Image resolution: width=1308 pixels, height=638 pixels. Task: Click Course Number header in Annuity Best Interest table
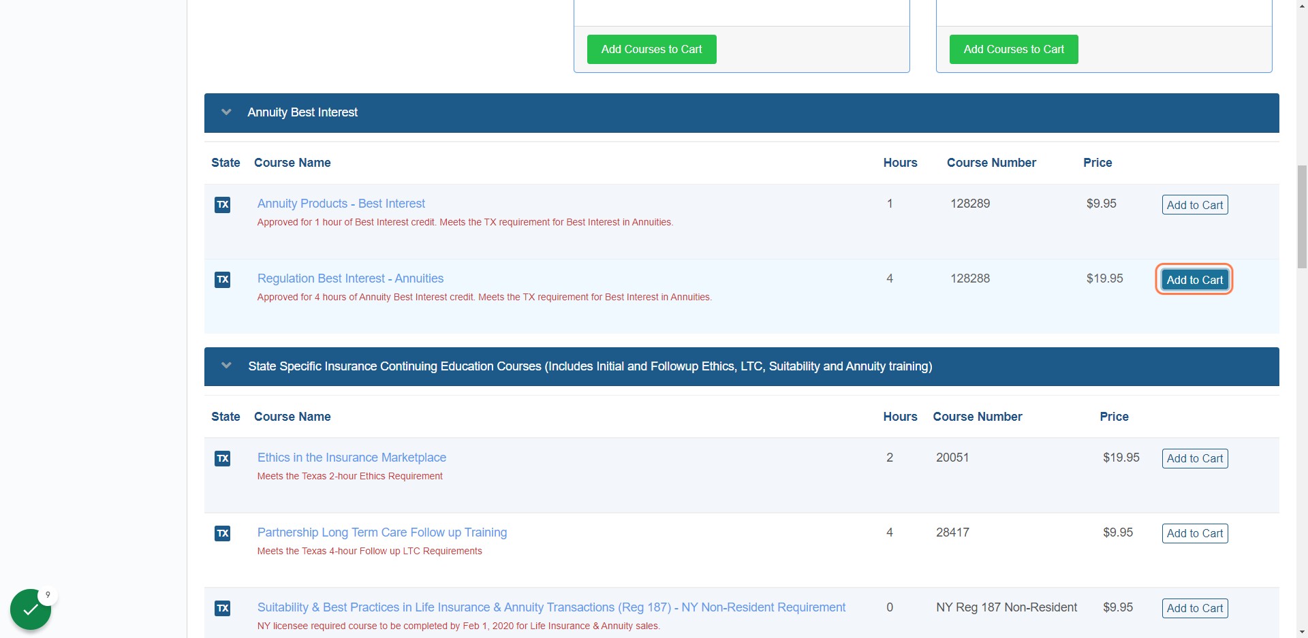coord(991,163)
